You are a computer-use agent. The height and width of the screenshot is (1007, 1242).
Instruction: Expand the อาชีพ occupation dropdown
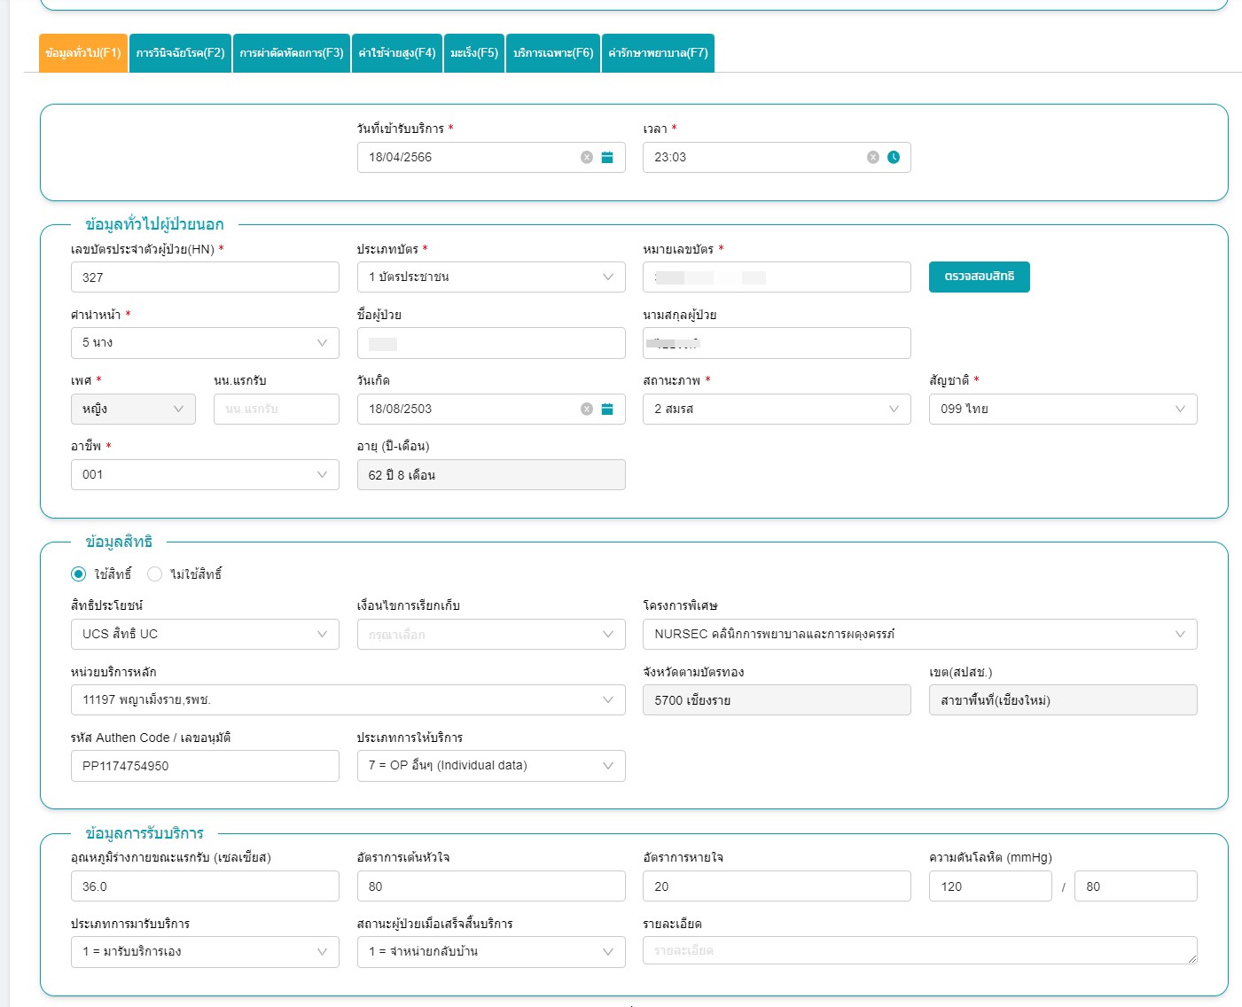321,474
